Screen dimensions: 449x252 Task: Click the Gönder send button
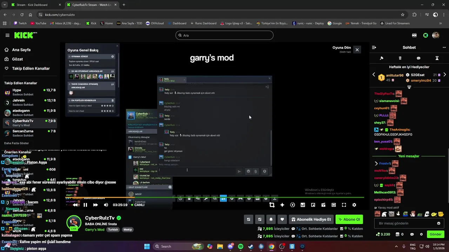click(x=435, y=234)
